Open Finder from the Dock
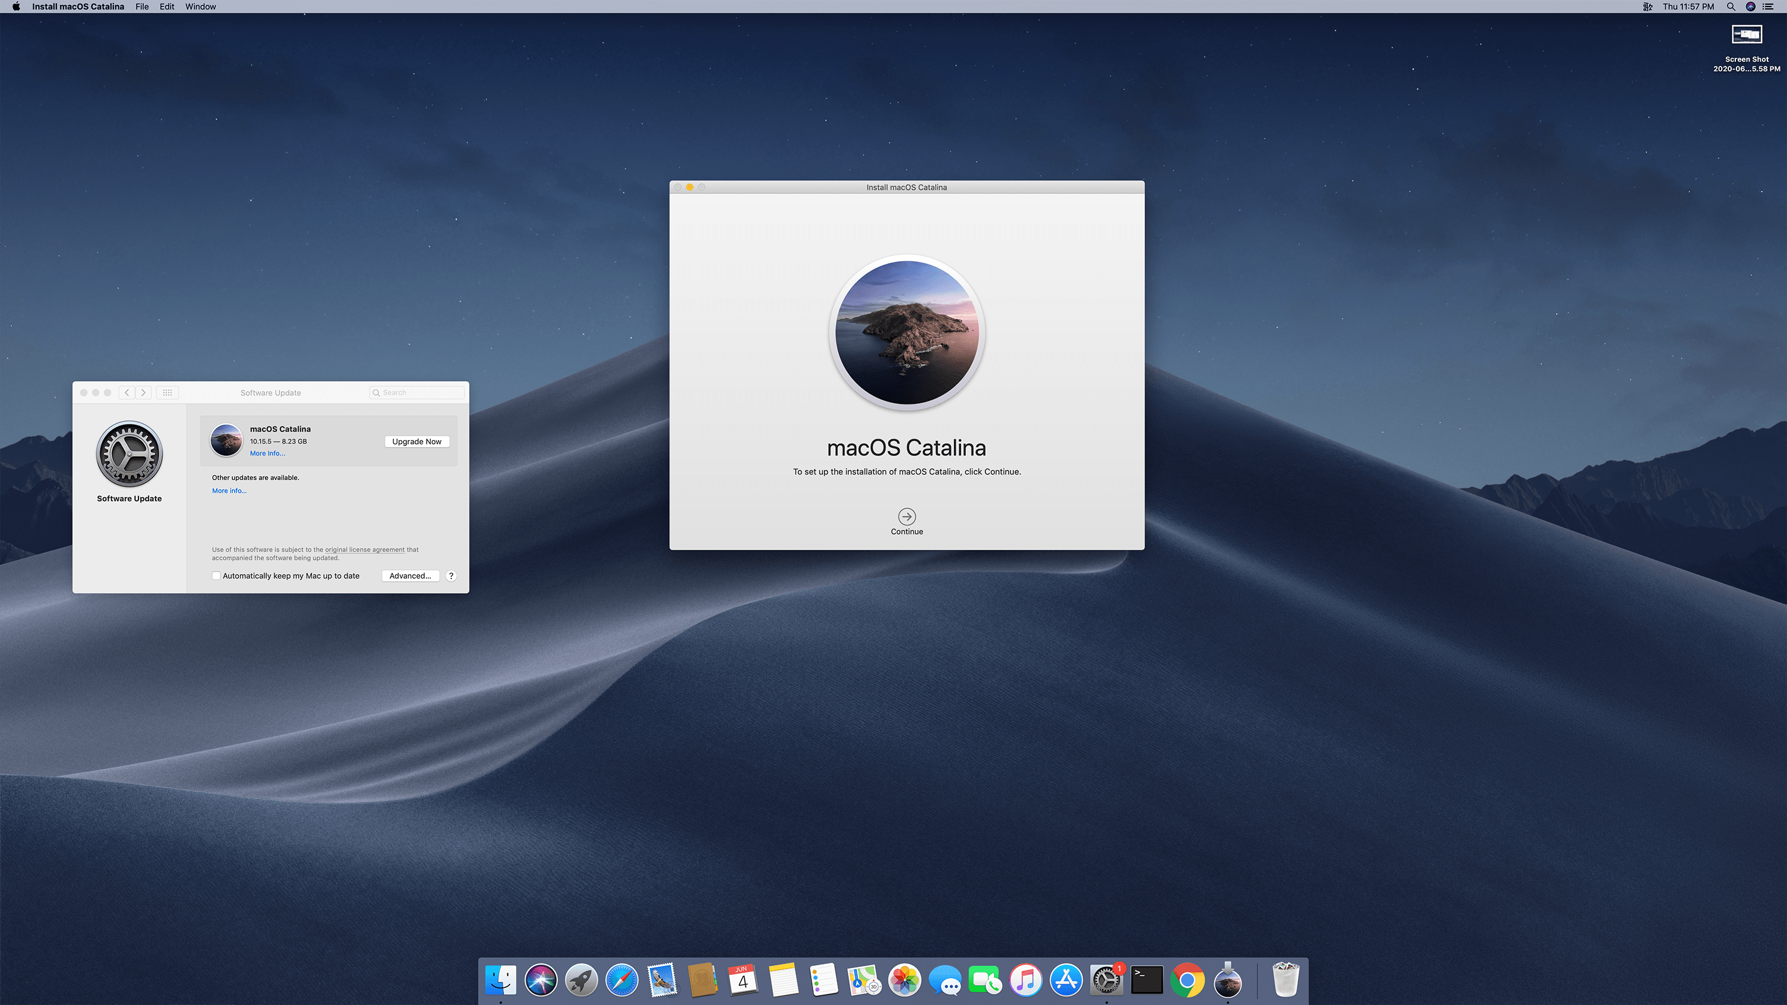Viewport: 1787px width, 1005px height. point(501,980)
